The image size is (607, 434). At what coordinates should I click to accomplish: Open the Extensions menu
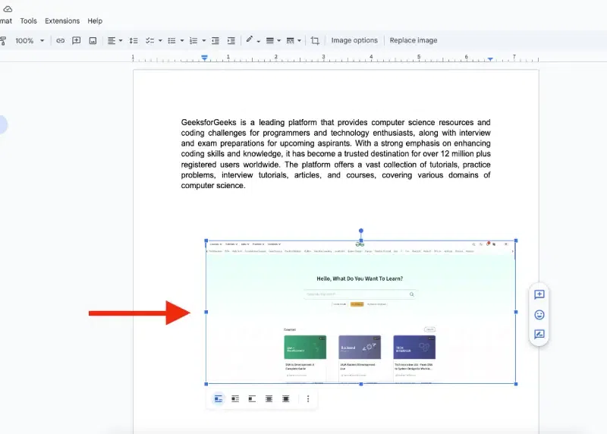coord(62,21)
